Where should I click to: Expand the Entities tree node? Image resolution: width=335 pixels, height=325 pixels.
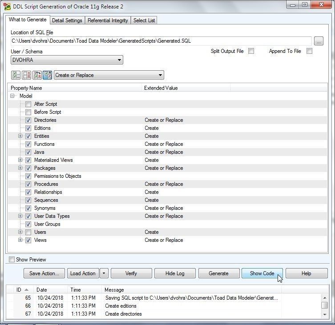point(20,136)
